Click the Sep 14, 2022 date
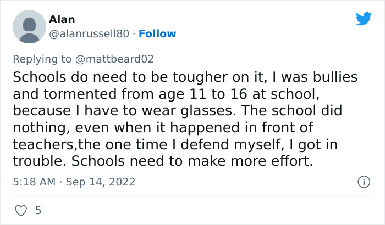 pyautogui.click(x=100, y=181)
